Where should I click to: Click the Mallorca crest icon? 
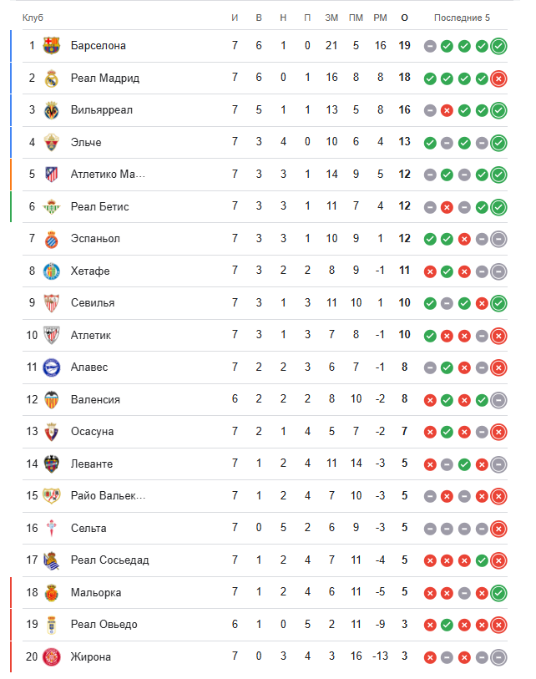52,592
